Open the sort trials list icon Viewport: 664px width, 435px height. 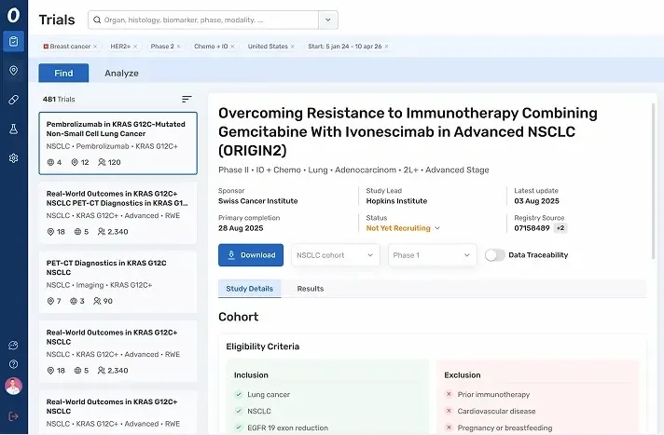(x=187, y=99)
